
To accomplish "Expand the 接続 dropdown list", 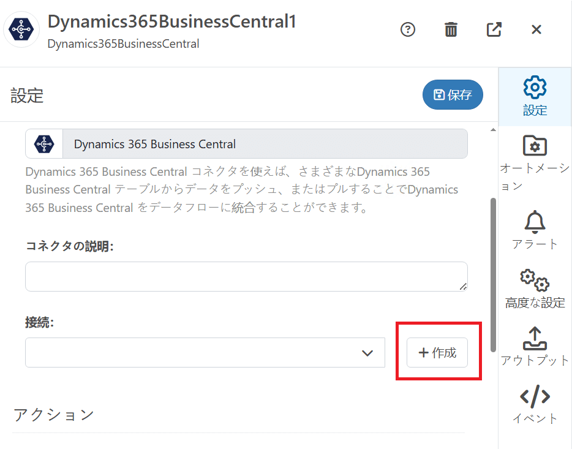I will point(205,353).
